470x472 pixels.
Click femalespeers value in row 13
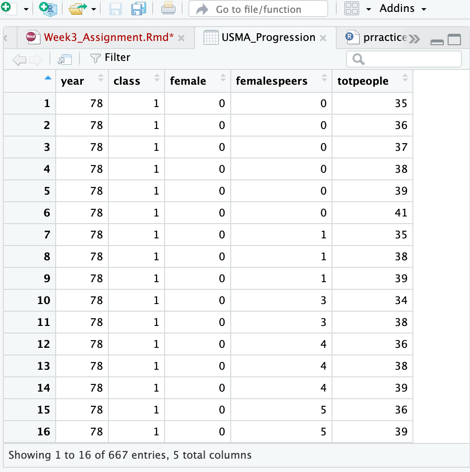point(323,366)
